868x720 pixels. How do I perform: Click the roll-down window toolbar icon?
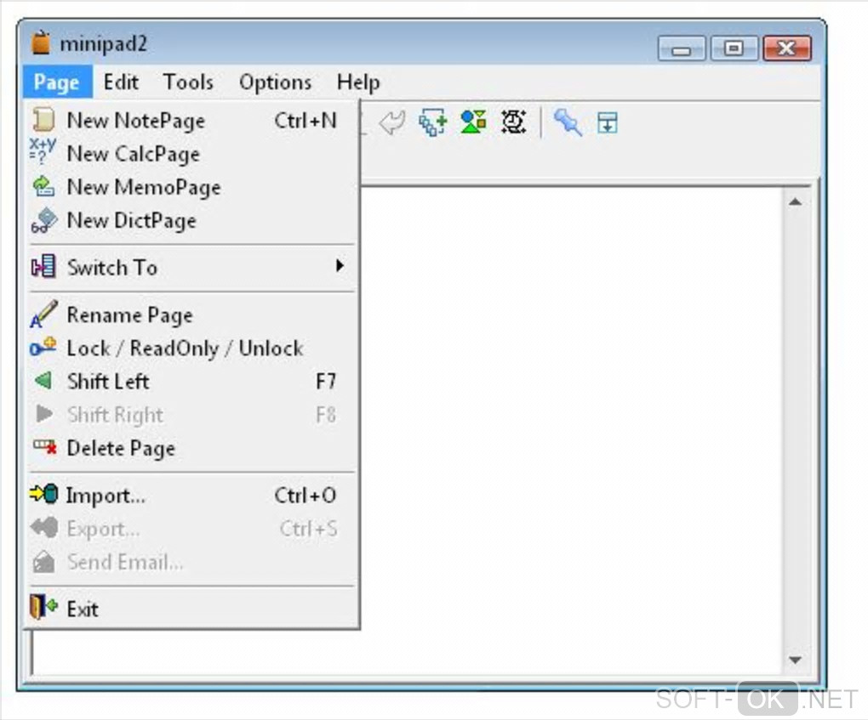tap(608, 122)
